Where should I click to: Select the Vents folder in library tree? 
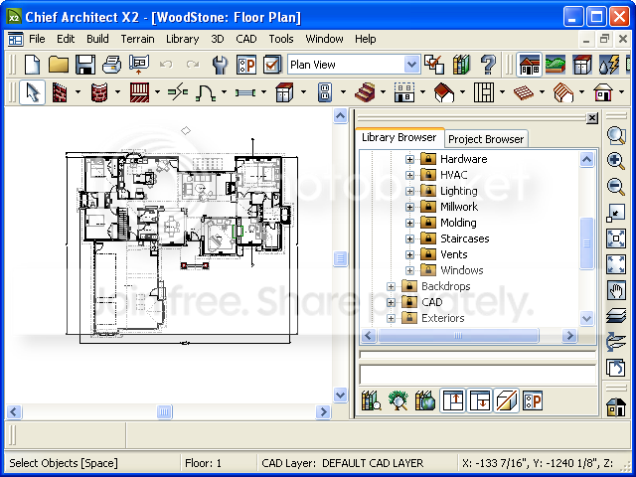coord(454,254)
